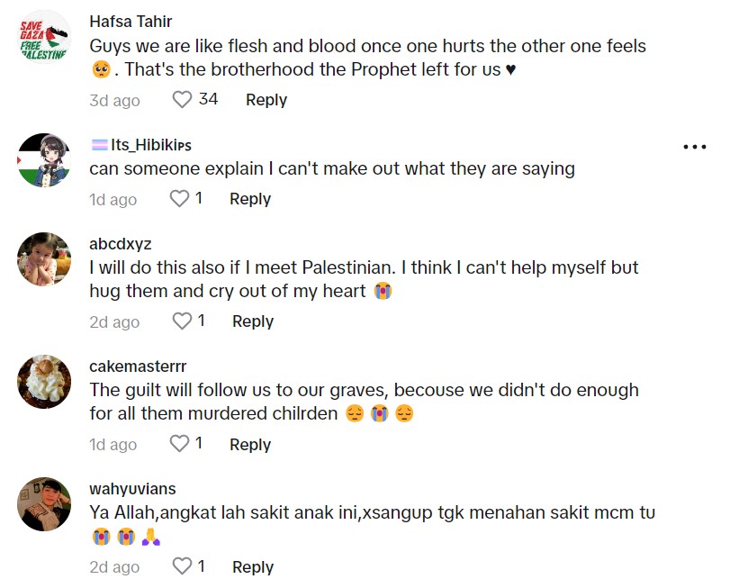Like Its_Hibiki's comment with heart icon
Viewport: 748px width, 588px height.
point(180,199)
